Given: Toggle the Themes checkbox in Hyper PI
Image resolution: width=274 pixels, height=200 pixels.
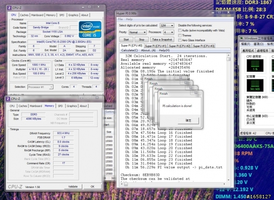Looking at the screenshot, I should [x=180, y=35].
